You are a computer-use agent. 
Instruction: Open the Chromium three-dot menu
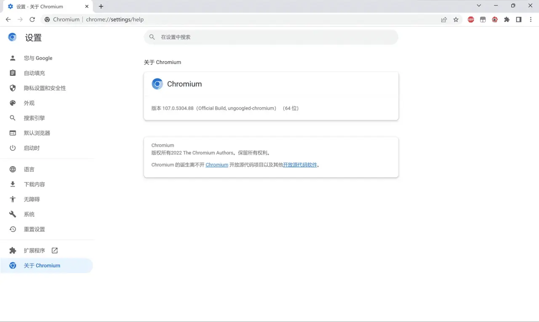click(530, 19)
